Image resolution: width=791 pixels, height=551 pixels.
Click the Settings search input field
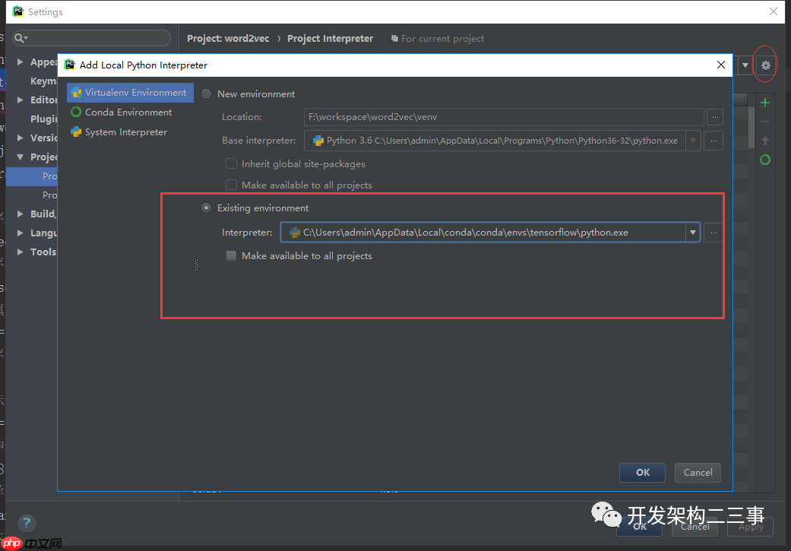[92, 38]
